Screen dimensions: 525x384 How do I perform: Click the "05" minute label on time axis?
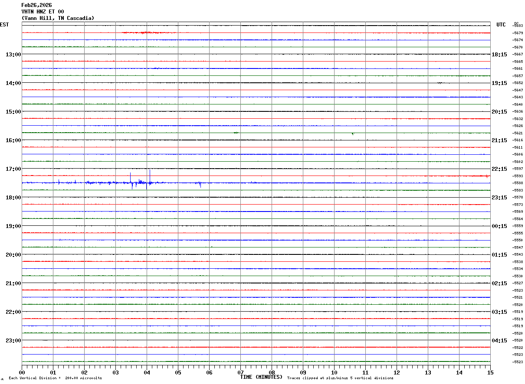(178, 372)
